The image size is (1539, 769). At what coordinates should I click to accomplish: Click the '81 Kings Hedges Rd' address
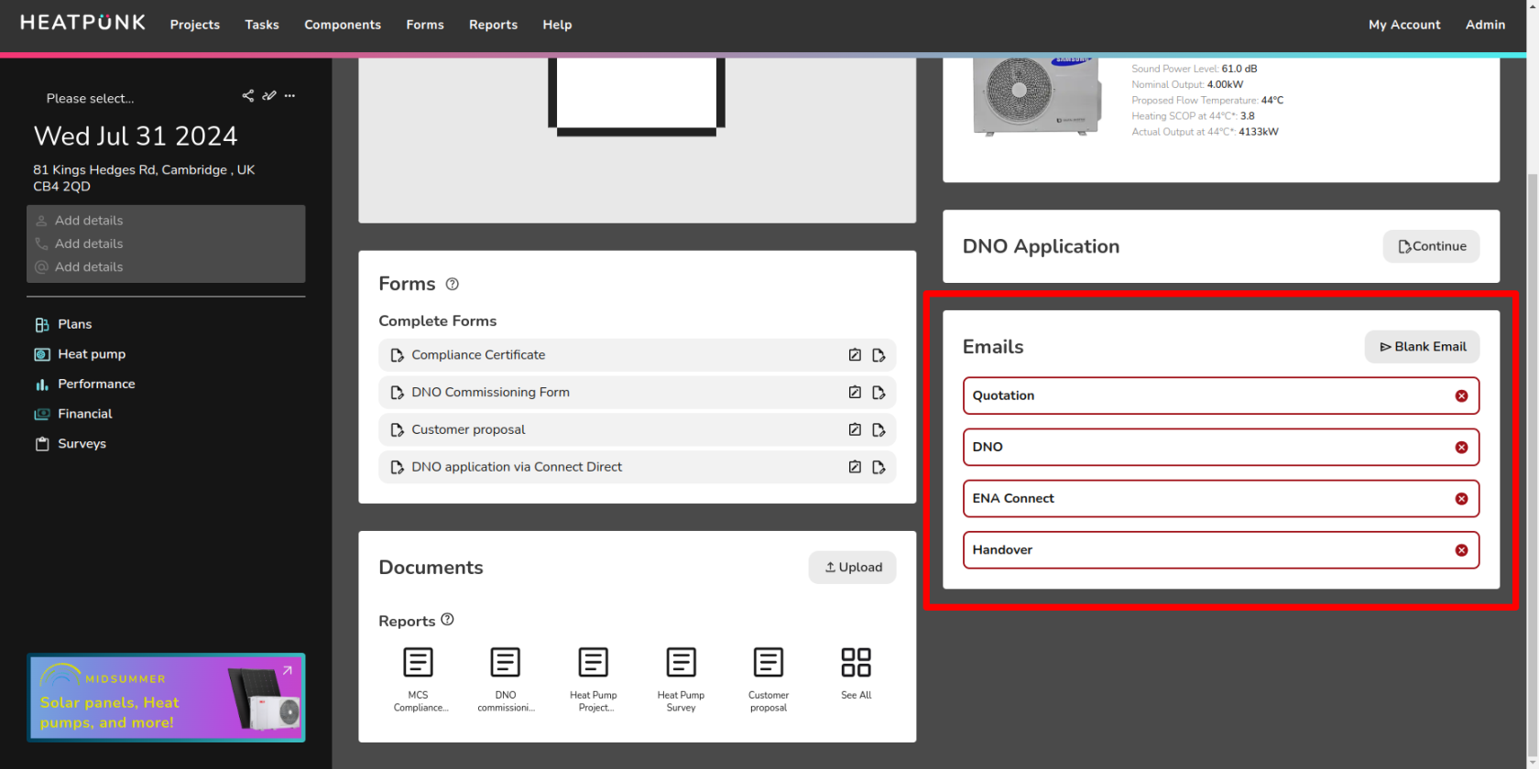pyautogui.click(x=144, y=179)
